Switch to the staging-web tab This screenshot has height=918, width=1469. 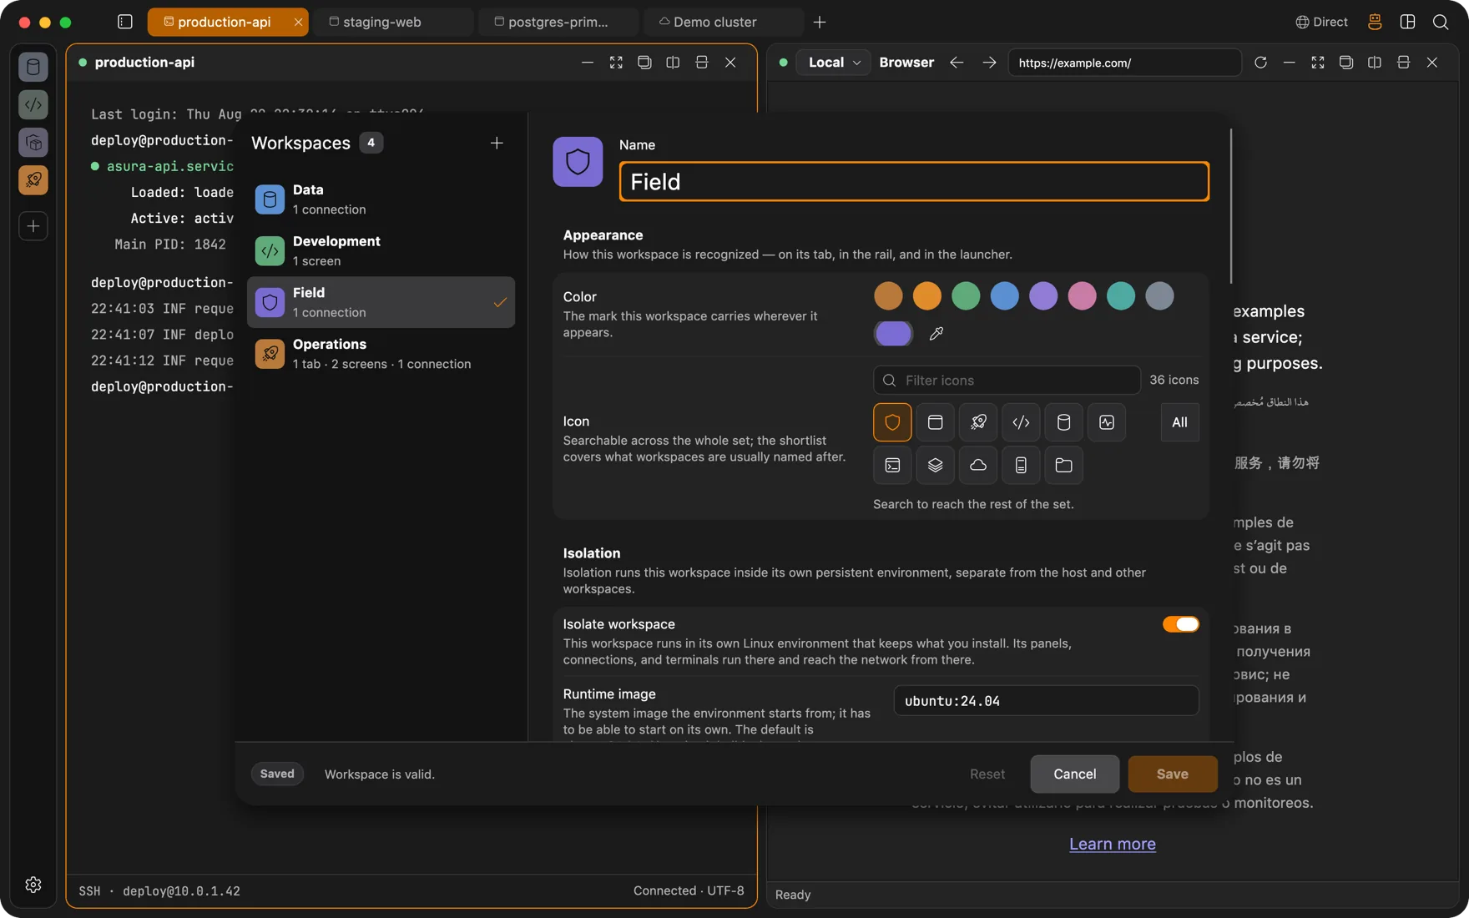tap(393, 22)
